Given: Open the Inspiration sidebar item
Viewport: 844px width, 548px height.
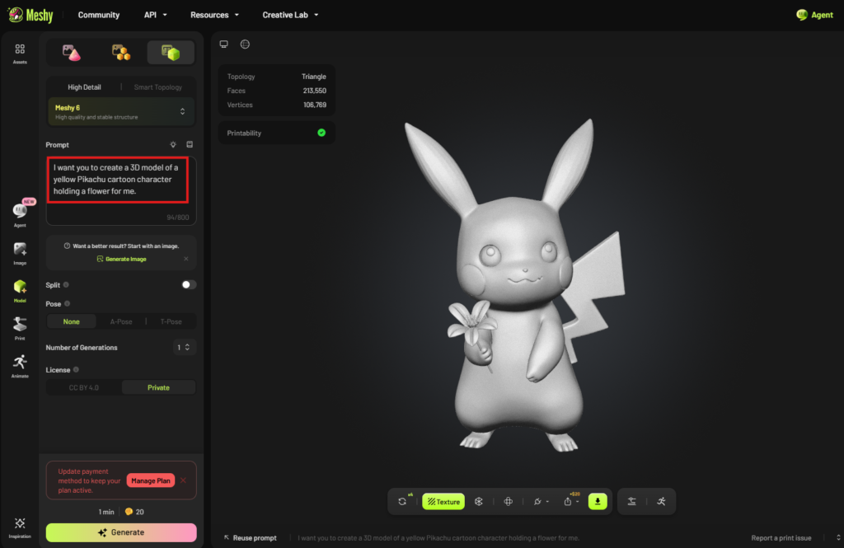Looking at the screenshot, I should tap(20, 527).
